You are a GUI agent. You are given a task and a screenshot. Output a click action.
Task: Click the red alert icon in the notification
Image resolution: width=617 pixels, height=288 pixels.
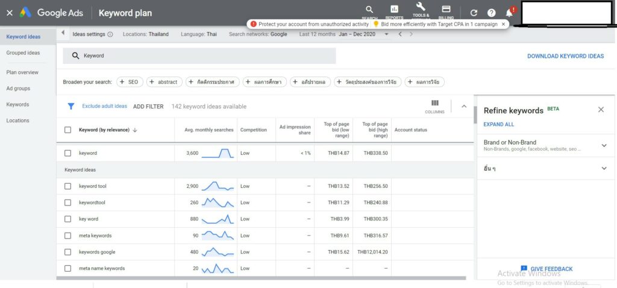click(x=254, y=24)
